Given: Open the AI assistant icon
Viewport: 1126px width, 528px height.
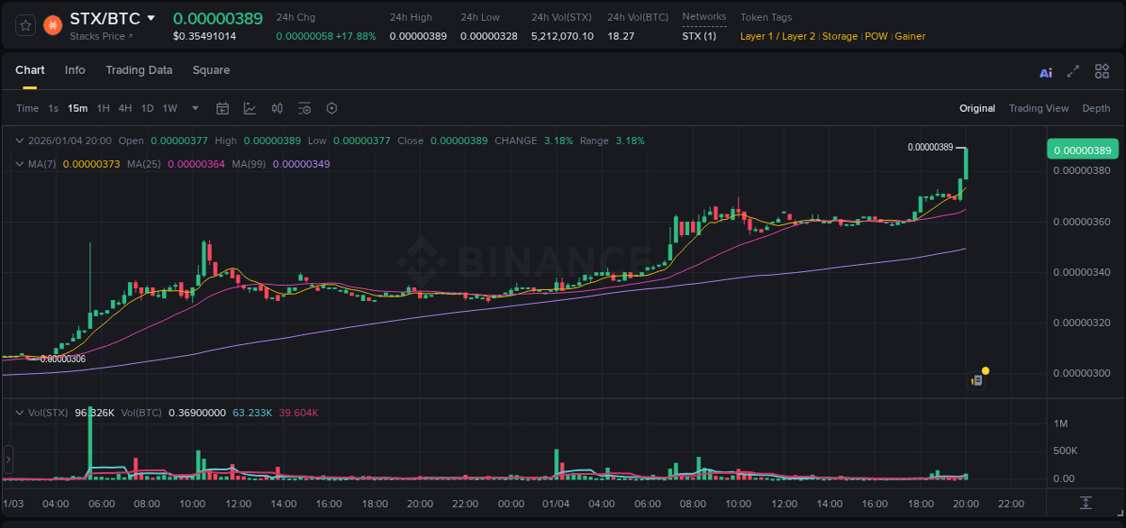Looking at the screenshot, I should click(x=1046, y=71).
